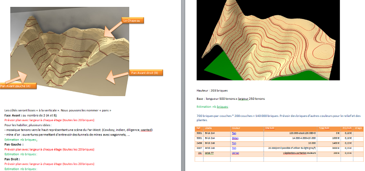Click the 'Les côtés seront lisses' sentence

point(58,110)
